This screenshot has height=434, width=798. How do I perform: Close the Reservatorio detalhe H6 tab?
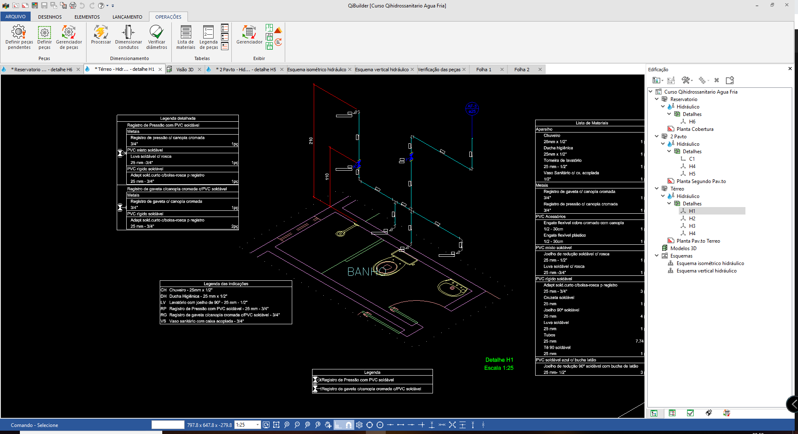click(x=78, y=69)
